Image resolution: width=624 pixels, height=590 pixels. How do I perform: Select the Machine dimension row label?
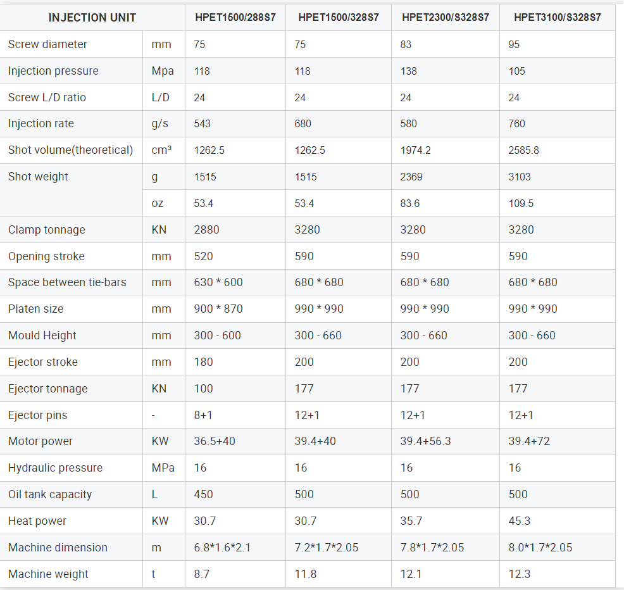click(x=58, y=548)
